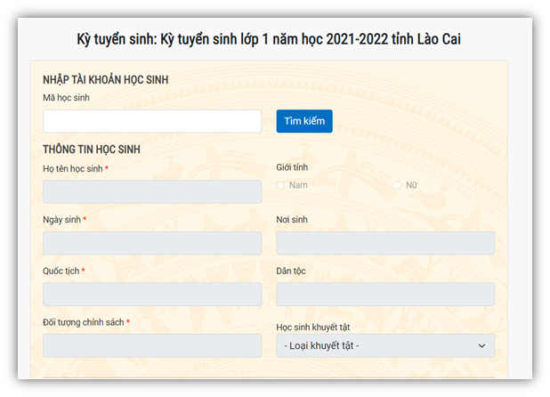Choose the Nữ gender radio button

click(x=398, y=185)
